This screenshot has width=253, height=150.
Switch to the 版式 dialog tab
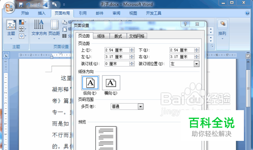pos(118,36)
